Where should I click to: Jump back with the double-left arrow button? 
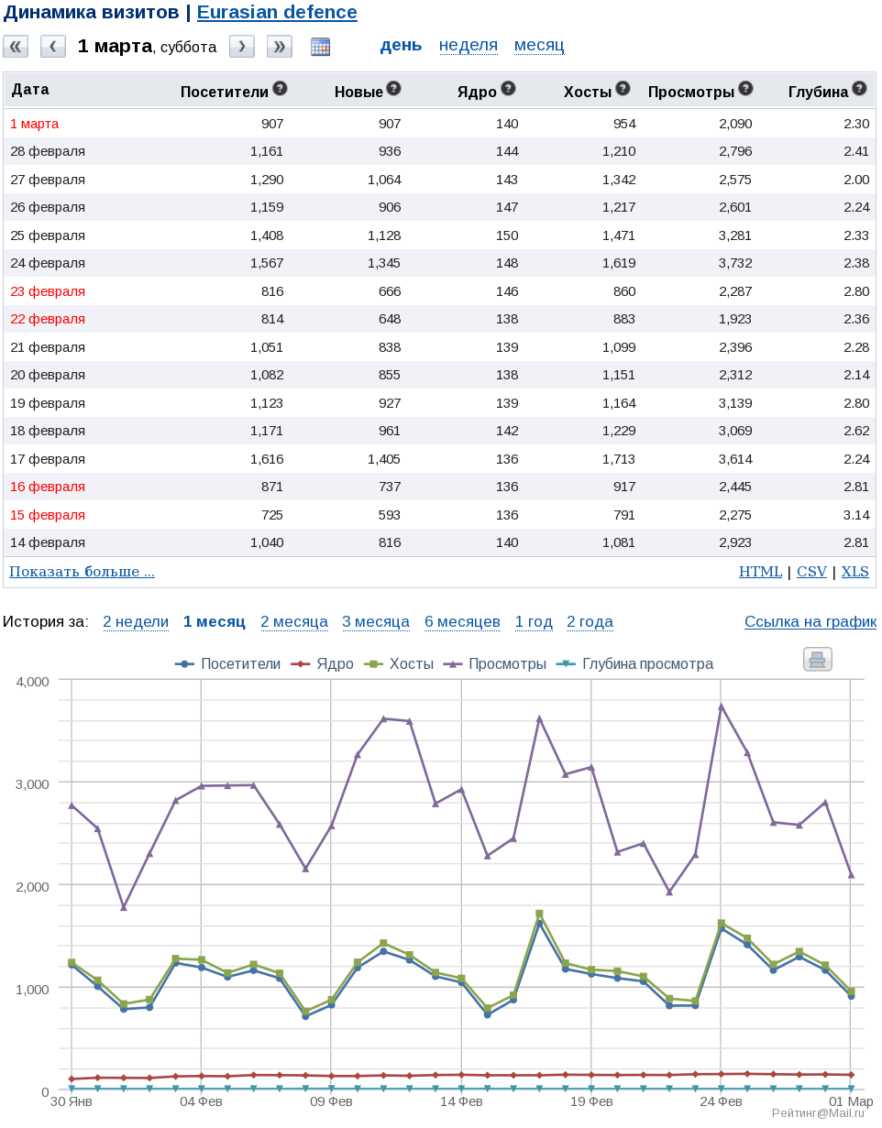pyautogui.click(x=16, y=47)
